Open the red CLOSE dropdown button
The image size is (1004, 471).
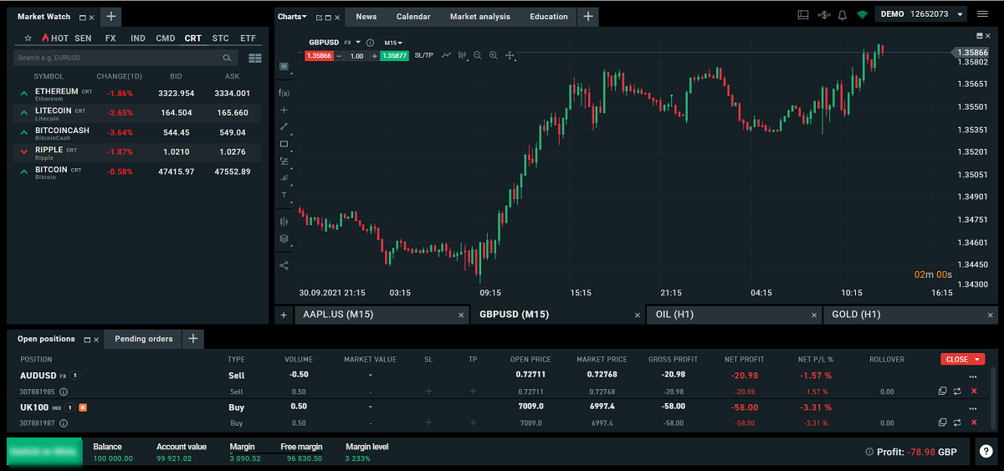coord(964,359)
